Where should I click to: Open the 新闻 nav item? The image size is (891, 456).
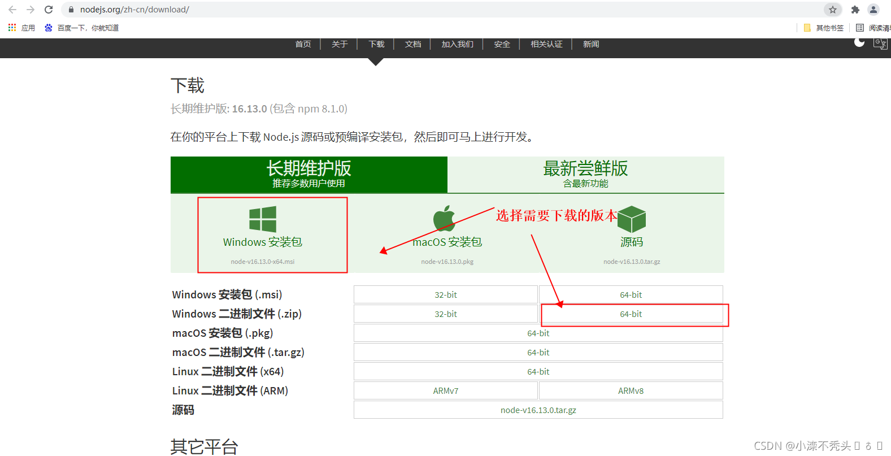pyautogui.click(x=591, y=44)
